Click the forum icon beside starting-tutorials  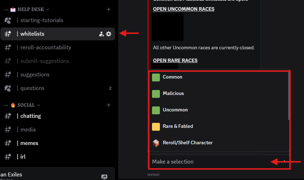click(8, 20)
